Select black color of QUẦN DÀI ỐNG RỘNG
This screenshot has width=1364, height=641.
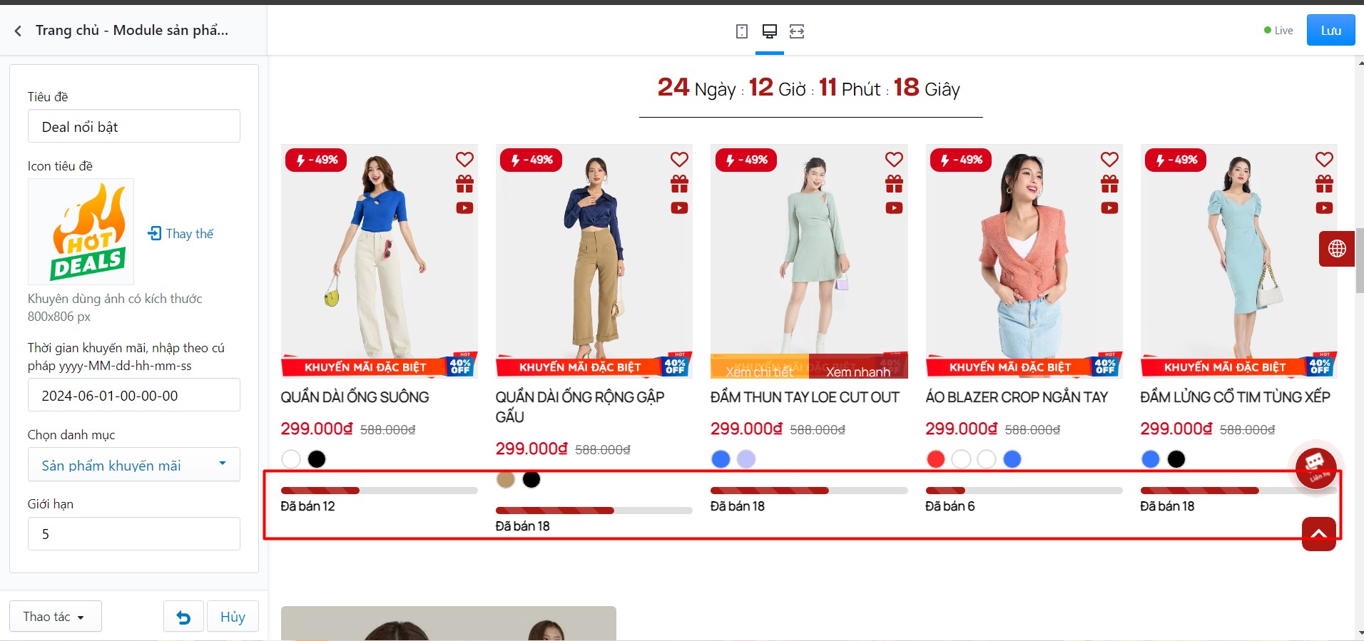[531, 479]
